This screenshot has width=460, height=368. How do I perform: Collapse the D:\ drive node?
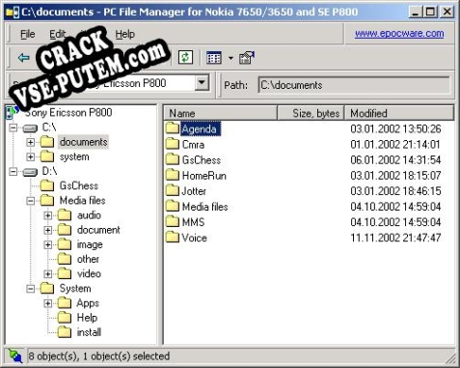(x=14, y=172)
